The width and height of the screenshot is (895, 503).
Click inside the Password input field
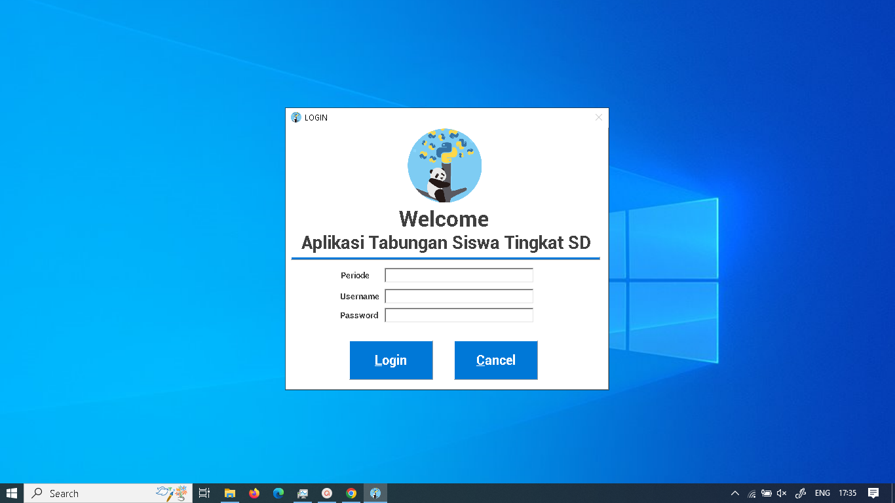[458, 315]
